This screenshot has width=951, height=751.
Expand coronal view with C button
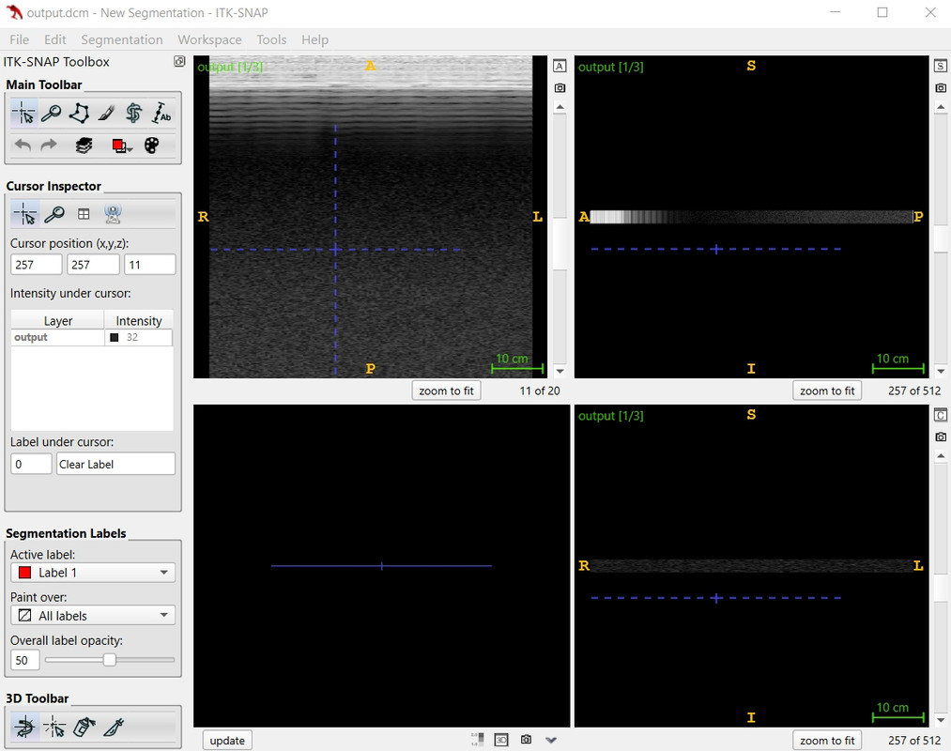tap(940, 415)
